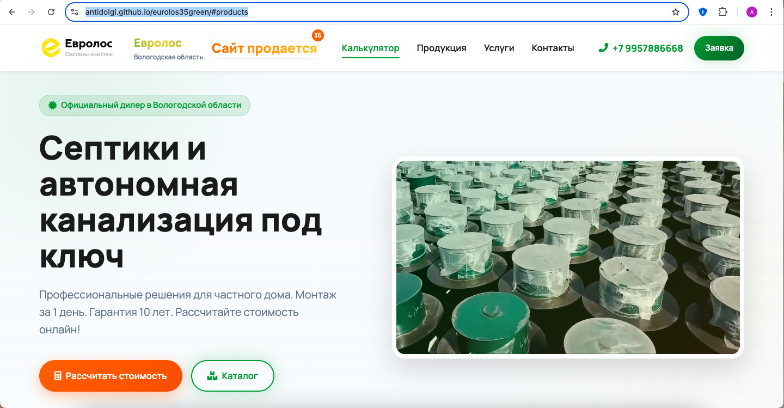This screenshot has height=408, width=784.
Task: Click the browser forward arrow
Action: [32, 12]
